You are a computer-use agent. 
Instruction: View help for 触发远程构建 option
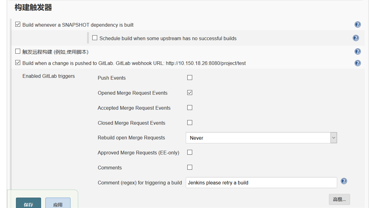357,51
